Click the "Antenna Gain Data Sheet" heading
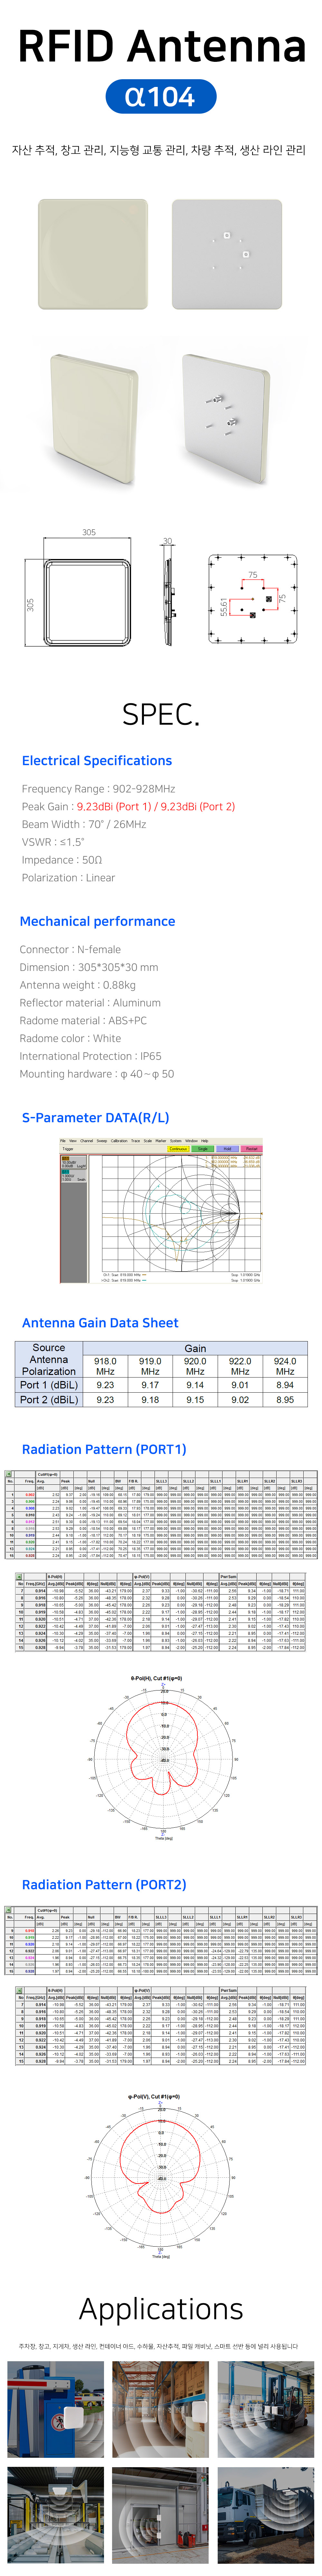The height and width of the screenshot is (2576, 322). click(100, 1323)
